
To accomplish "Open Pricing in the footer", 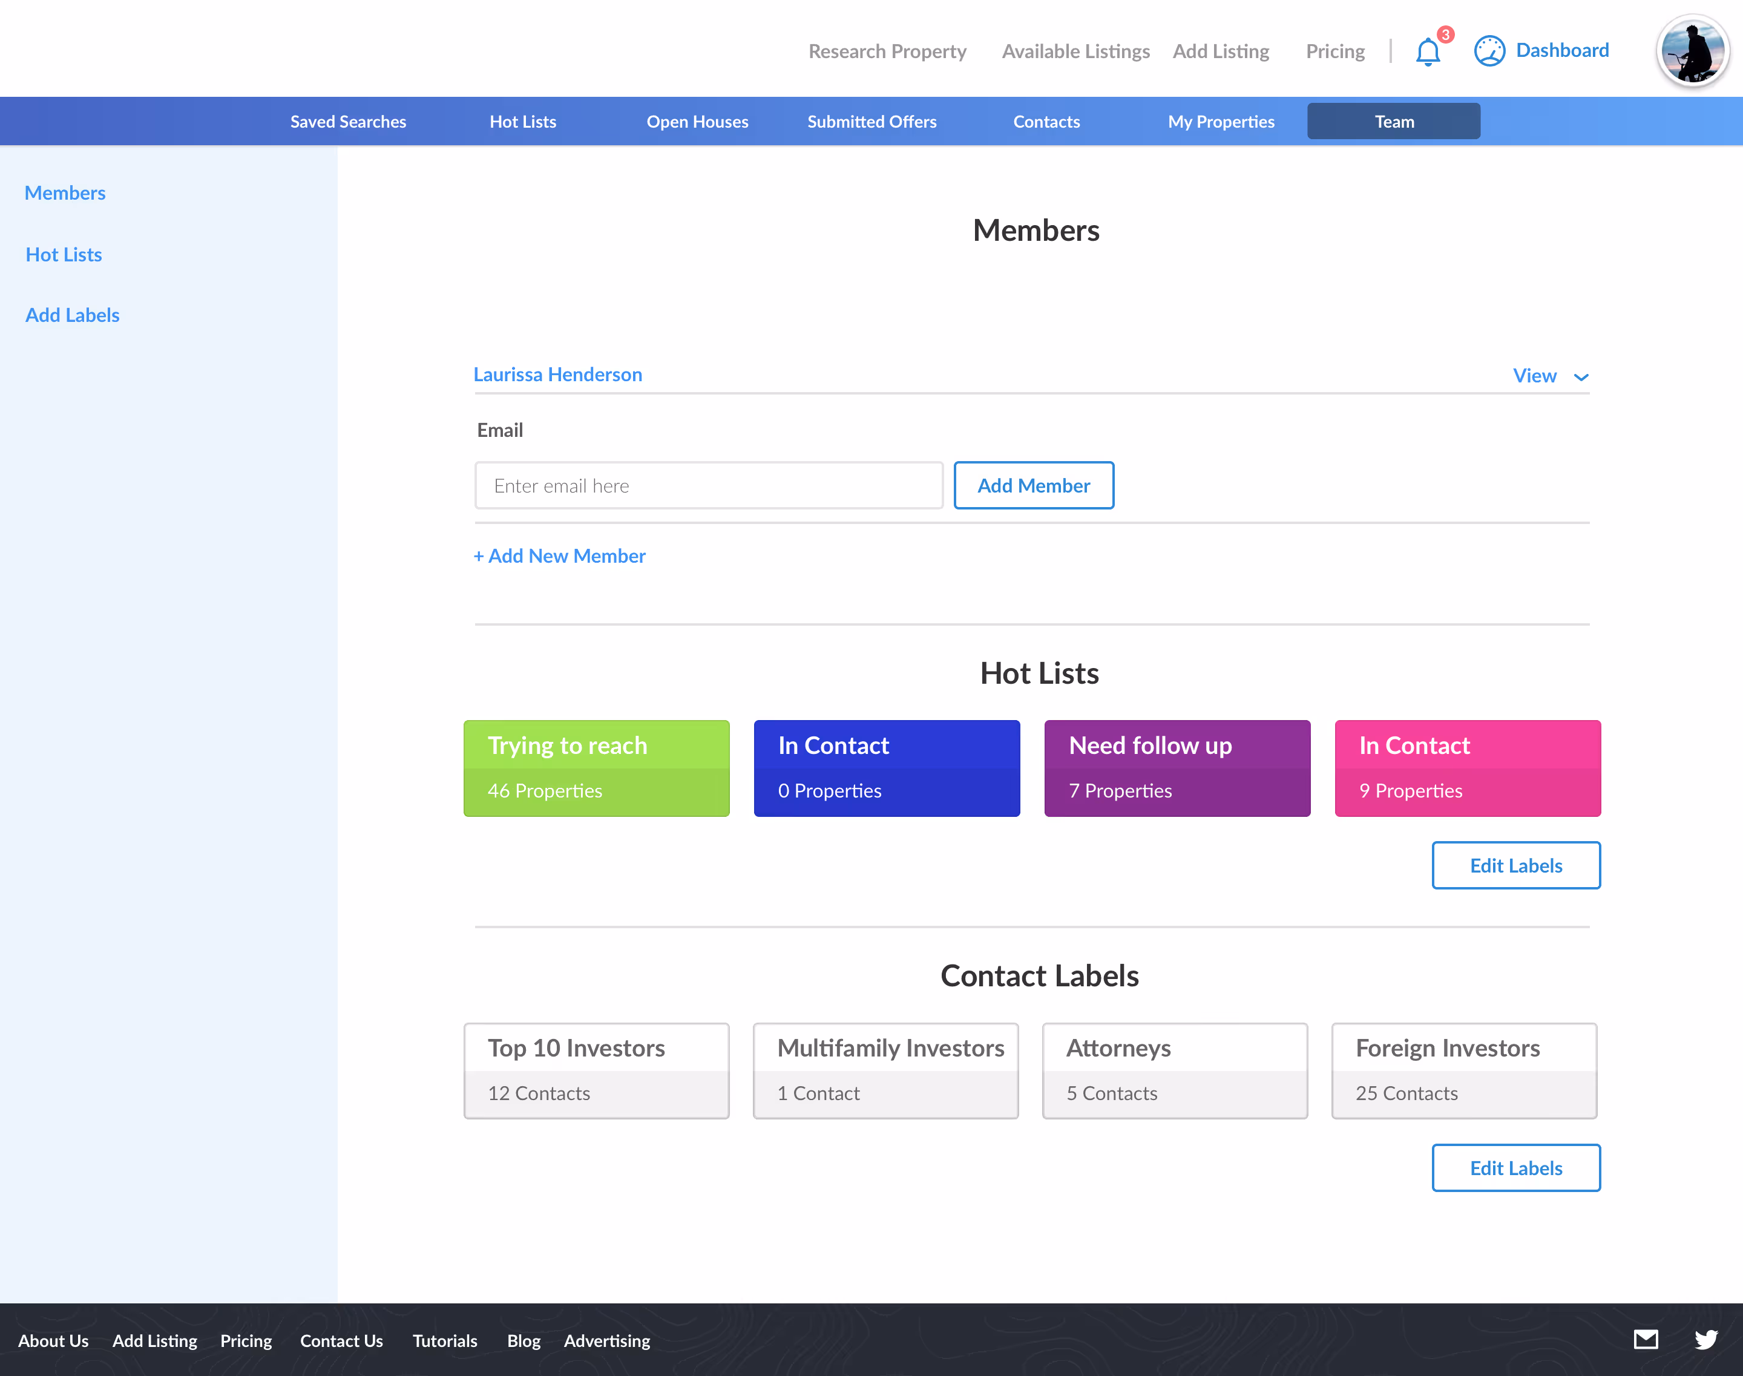I will click(x=246, y=1340).
